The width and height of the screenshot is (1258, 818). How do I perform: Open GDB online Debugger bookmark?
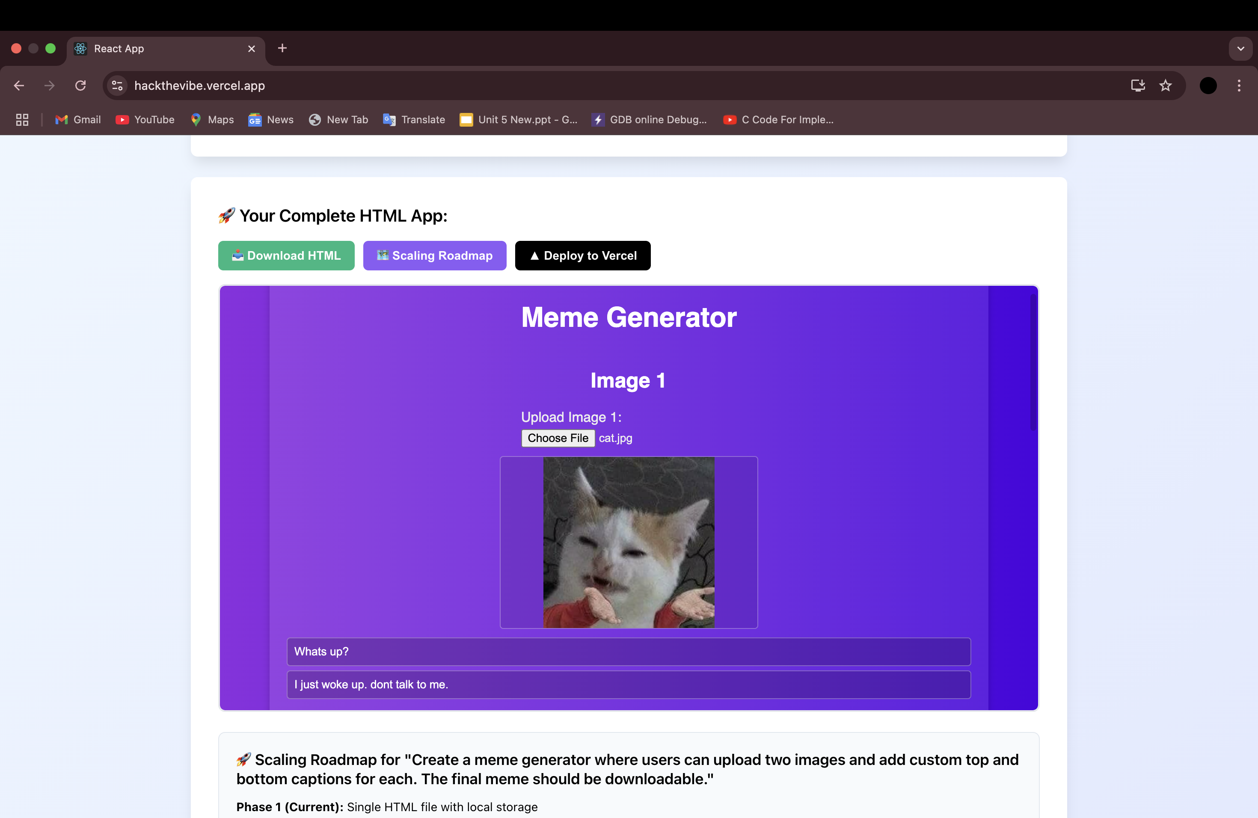pos(649,119)
